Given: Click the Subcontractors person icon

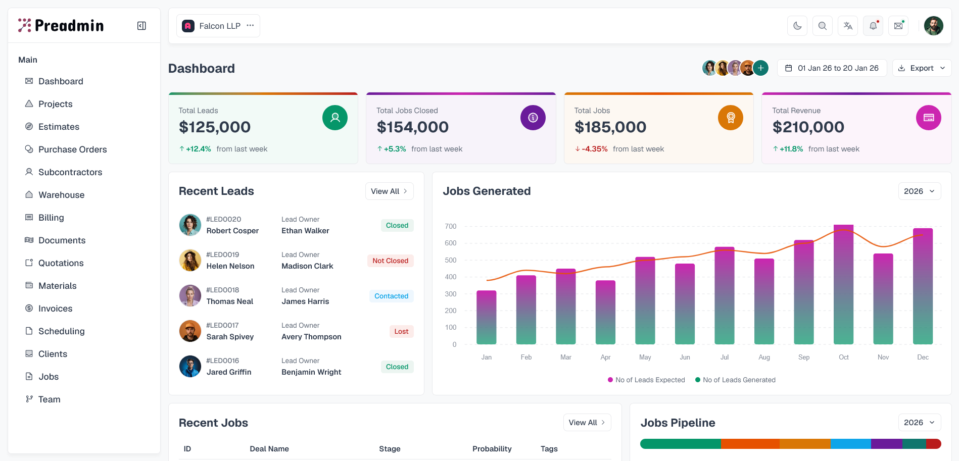Looking at the screenshot, I should 29,172.
